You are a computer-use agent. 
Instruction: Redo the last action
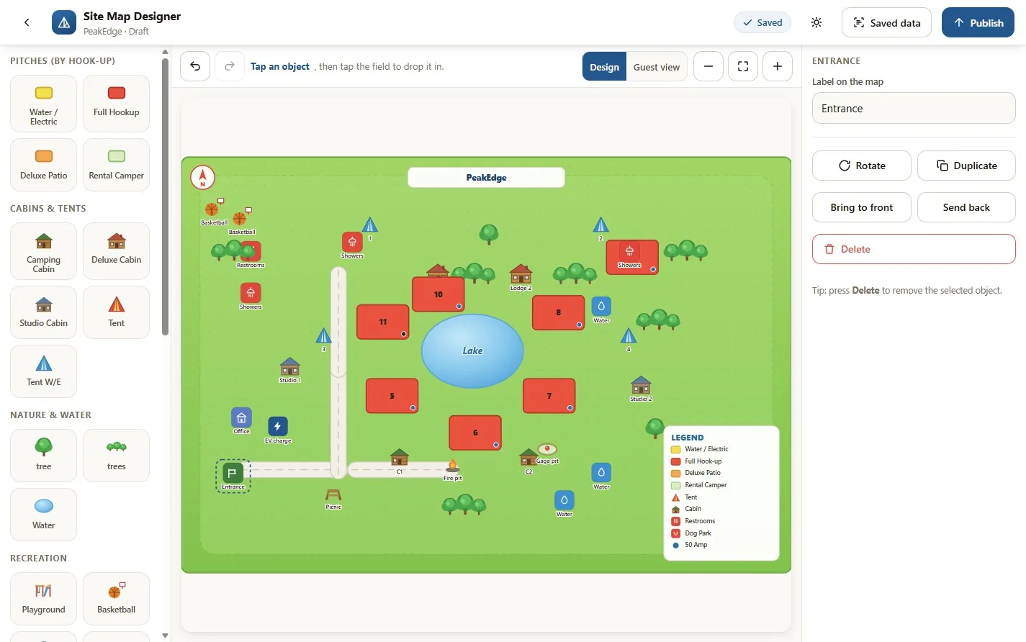(230, 66)
